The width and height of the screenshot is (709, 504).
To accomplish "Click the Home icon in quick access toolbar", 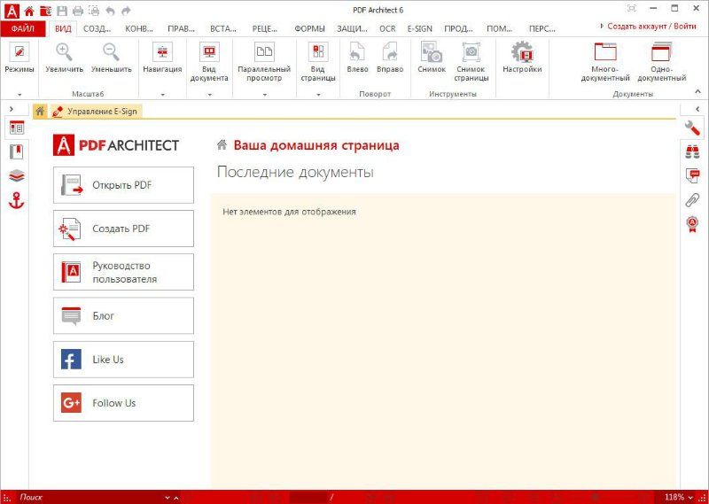I will (x=29, y=11).
